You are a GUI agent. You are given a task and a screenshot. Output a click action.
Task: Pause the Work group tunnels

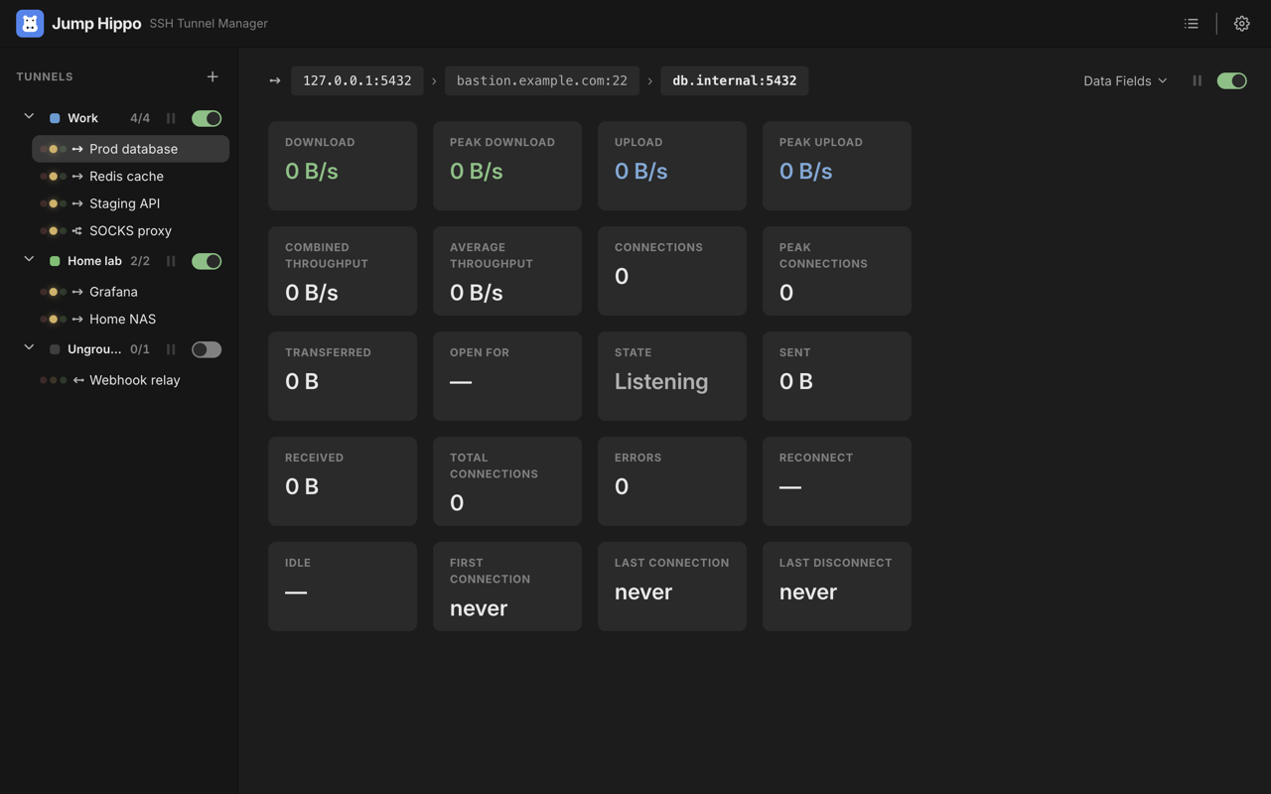[171, 118]
